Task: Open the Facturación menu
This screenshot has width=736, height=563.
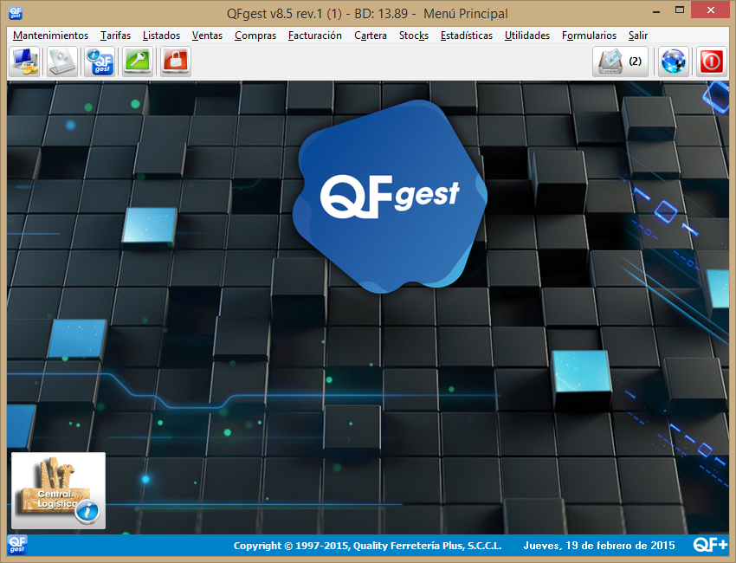Action: point(315,36)
